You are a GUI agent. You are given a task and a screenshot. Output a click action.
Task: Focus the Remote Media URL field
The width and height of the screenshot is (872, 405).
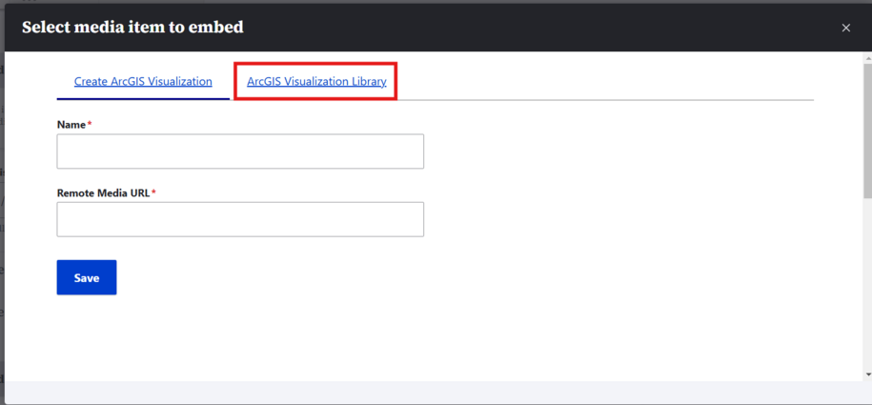[x=240, y=219]
